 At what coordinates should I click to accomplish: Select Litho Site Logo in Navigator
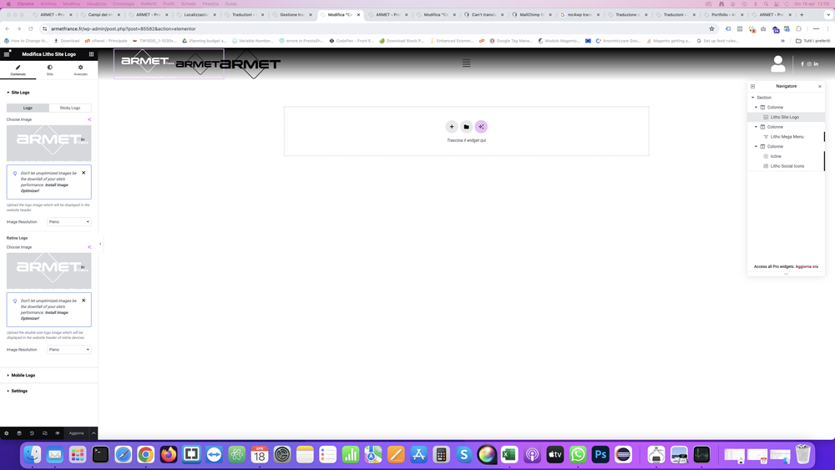[786, 117]
